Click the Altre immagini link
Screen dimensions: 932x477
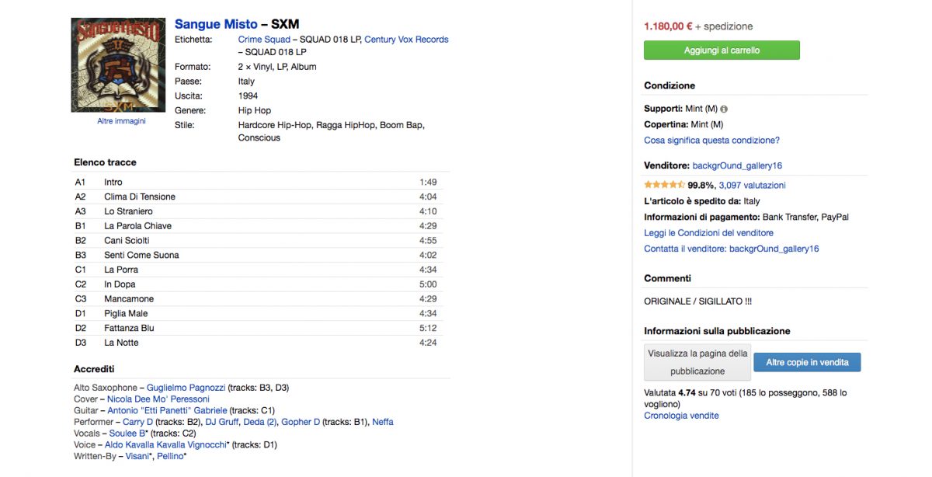121,121
